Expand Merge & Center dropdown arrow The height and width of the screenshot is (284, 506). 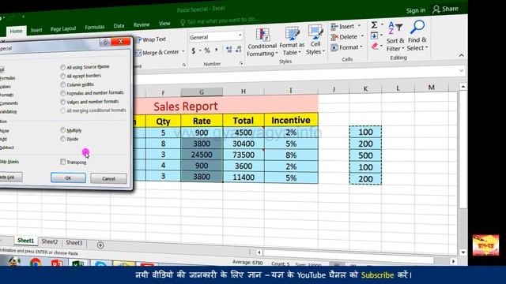183,51
